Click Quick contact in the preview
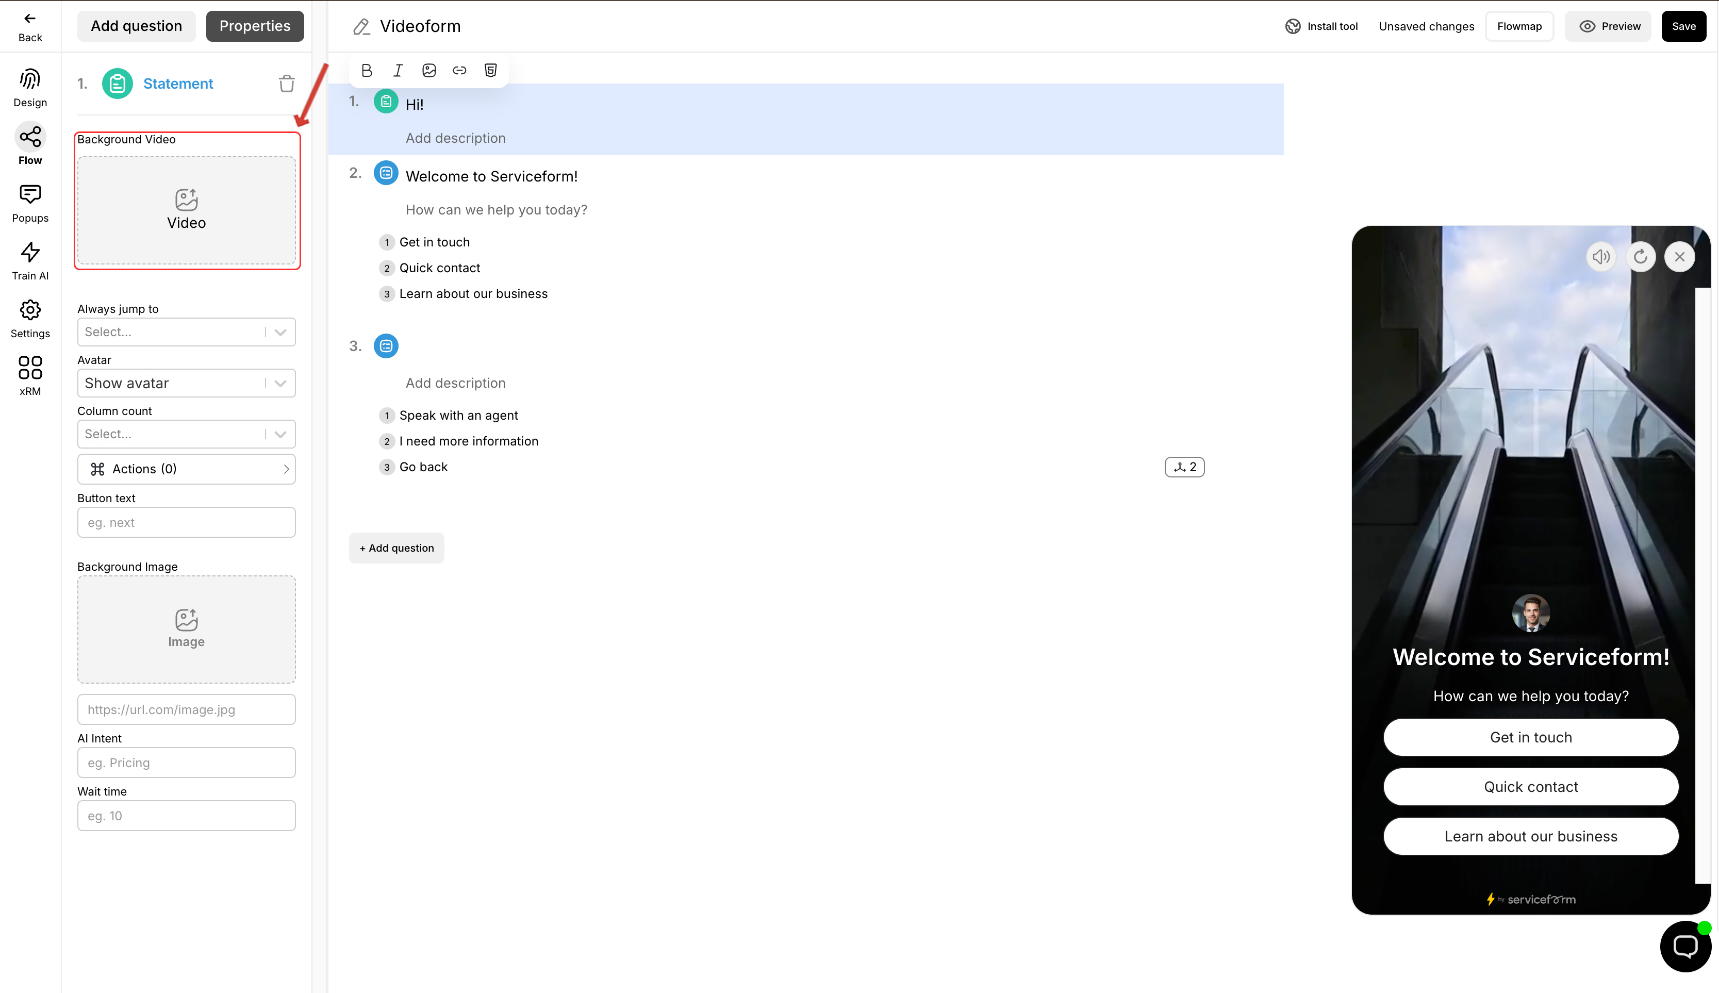 coord(1531,787)
